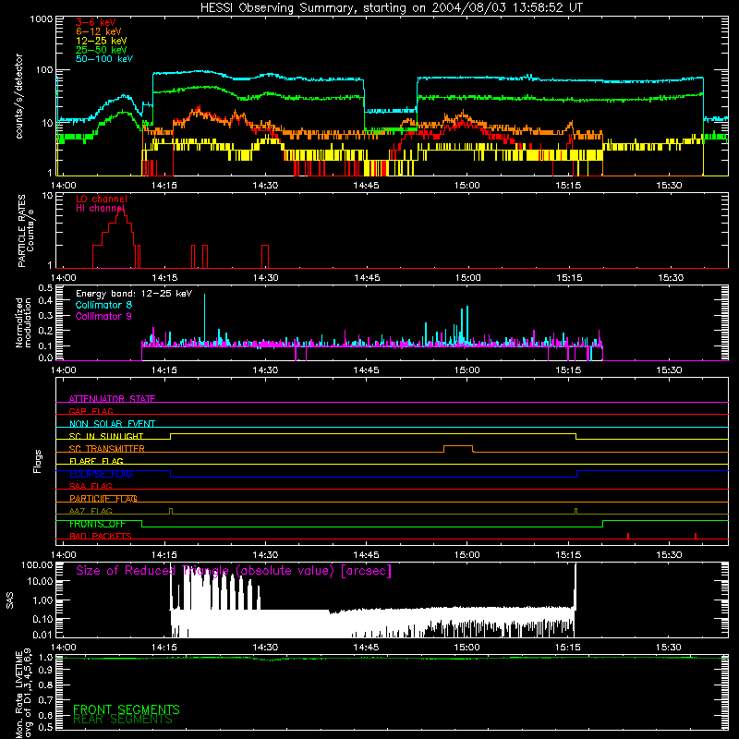Click the 'SC IN SUNLIGHT' flag label
This screenshot has height=739, width=739.
pyautogui.click(x=106, y=436)
